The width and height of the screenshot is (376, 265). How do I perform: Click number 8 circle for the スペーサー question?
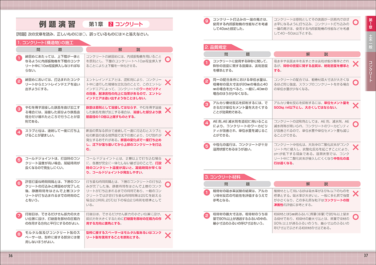(19, 234)
